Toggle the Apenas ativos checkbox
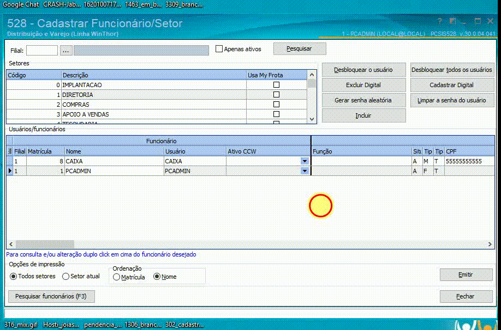The width and height of the screenshot is (501, 330). point(219,49)
